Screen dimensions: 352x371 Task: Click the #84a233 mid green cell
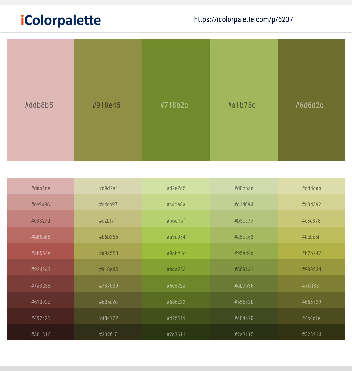[175, 269]
